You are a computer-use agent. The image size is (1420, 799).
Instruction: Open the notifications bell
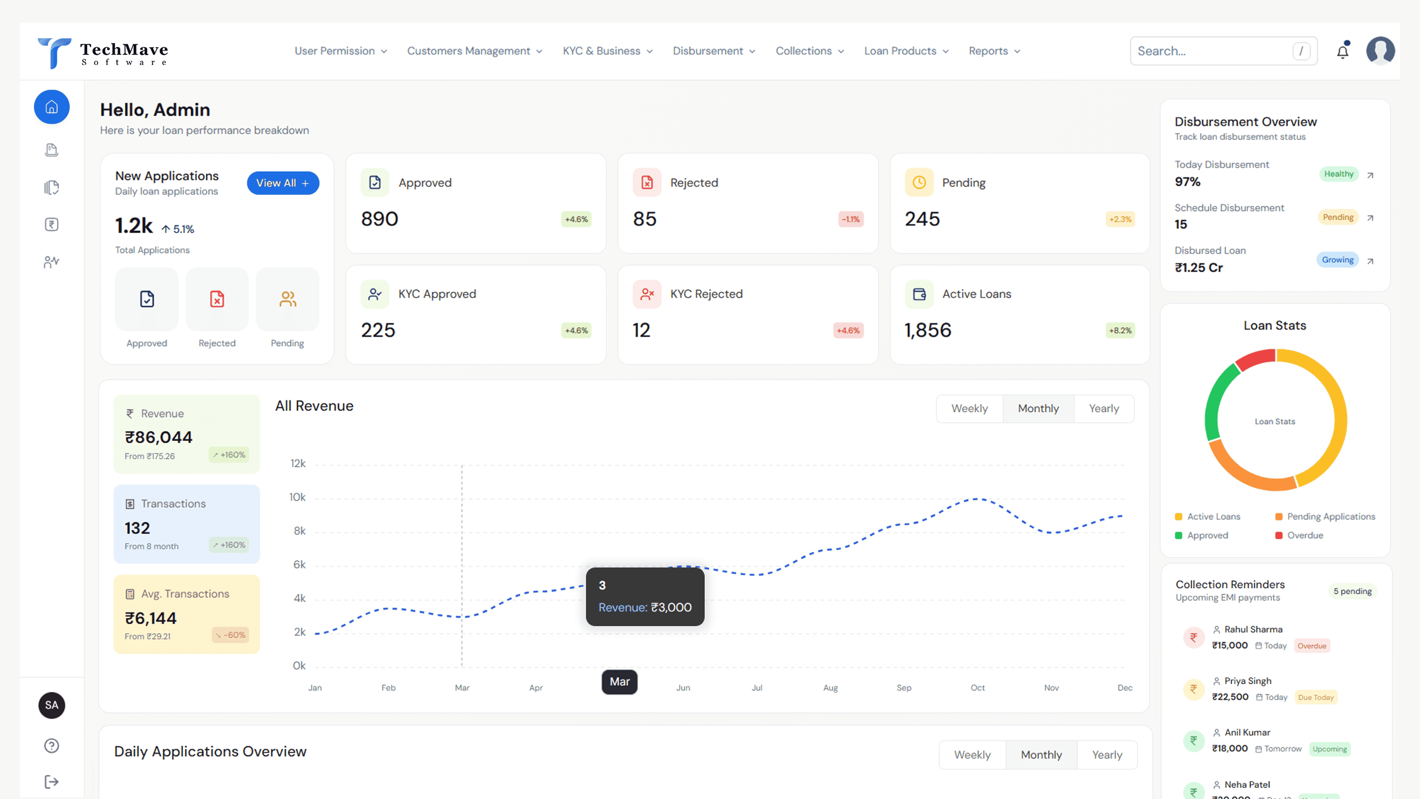coord(1342,51)
